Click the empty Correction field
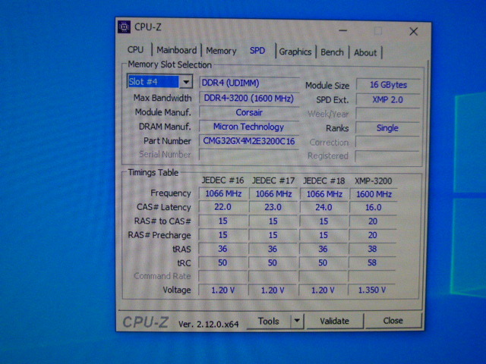Screen dimensions: 486x364 387,142
